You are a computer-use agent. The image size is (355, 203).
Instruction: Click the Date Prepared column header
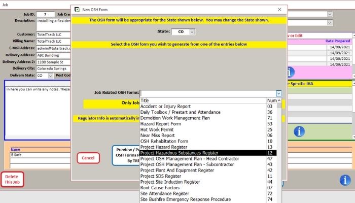click(x=338, y=41)
